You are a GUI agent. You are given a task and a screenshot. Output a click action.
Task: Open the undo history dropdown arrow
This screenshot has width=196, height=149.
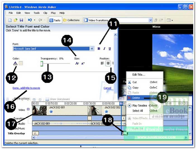point(35,20)
